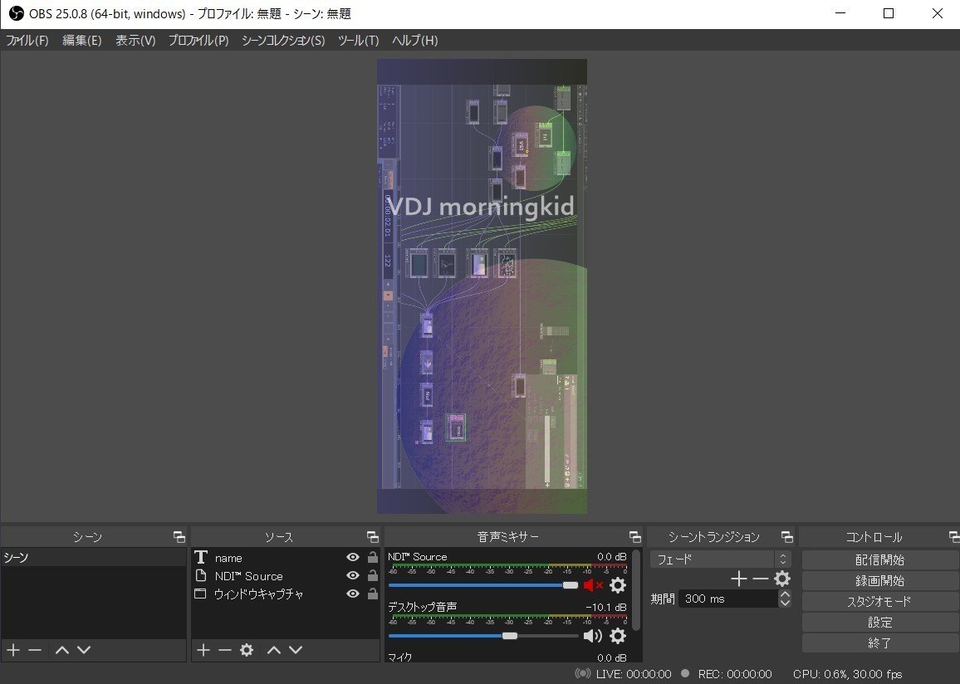
Task: Undock the 音声ミキサー panel
Action: (635, 536)
